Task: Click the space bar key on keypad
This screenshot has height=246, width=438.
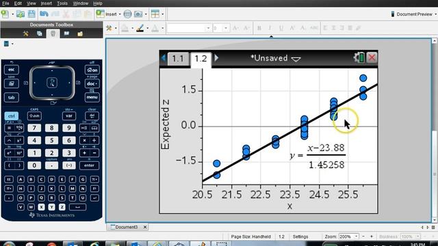Action: (x=77, y=207)
